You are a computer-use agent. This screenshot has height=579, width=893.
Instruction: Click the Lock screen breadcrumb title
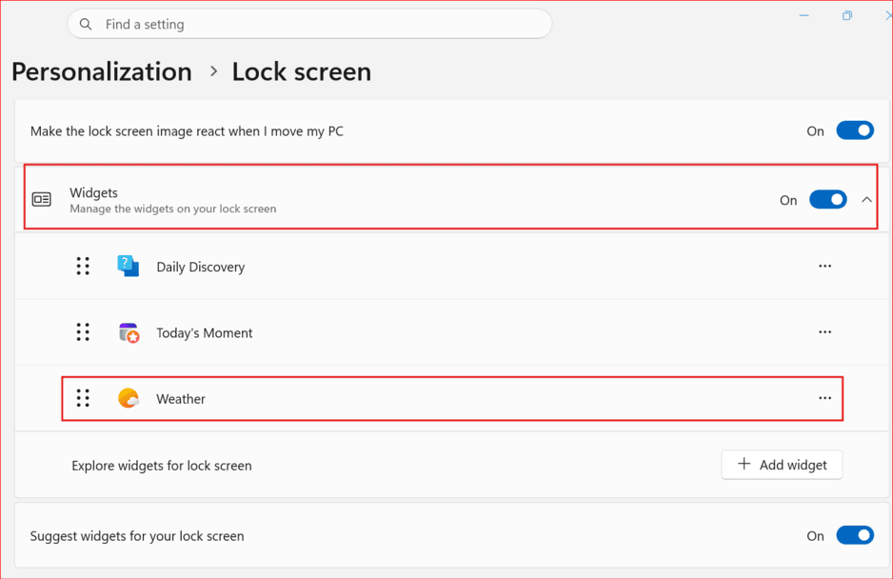click(x=301, y=72)
